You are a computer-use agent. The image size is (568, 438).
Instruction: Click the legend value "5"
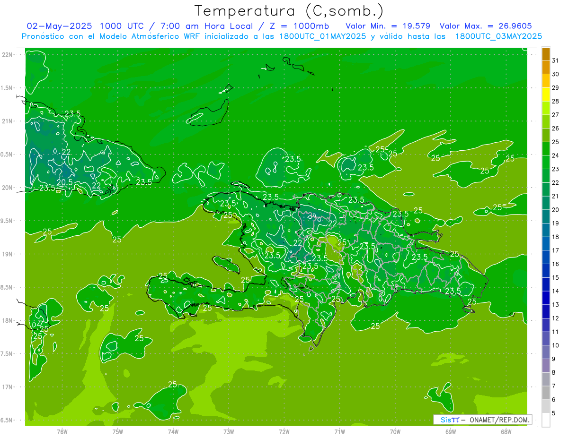[x=554, y=413]
